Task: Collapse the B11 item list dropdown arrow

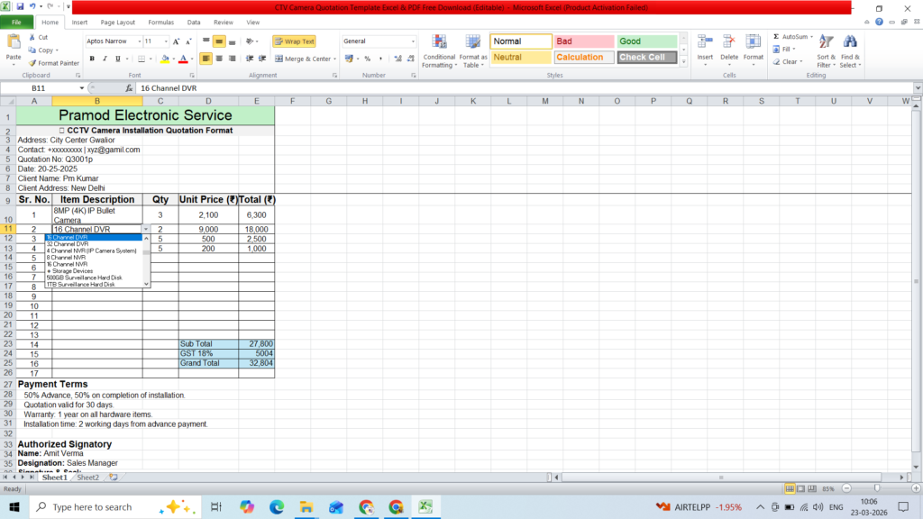Action: [x=146, y=230]
